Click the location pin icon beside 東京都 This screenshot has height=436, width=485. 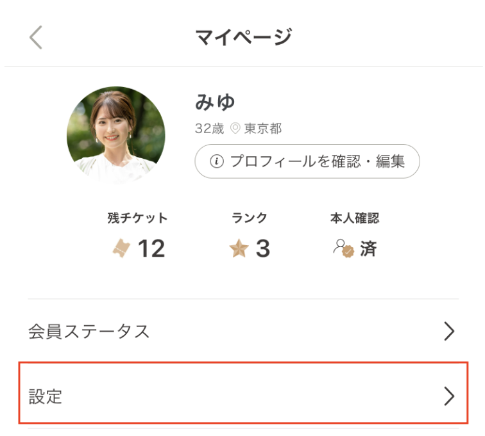click(235, 129)
